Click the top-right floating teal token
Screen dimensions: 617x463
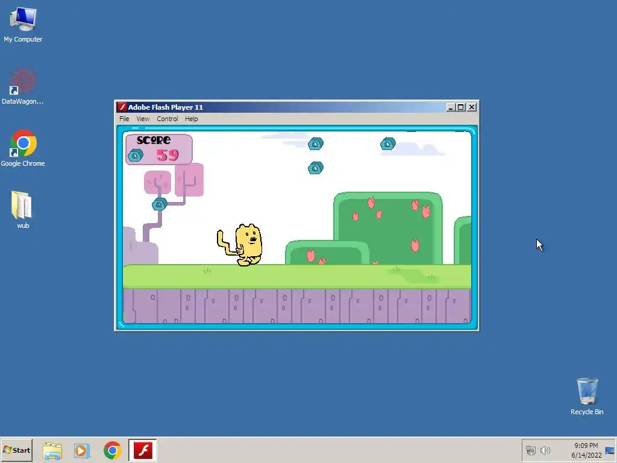388,143
